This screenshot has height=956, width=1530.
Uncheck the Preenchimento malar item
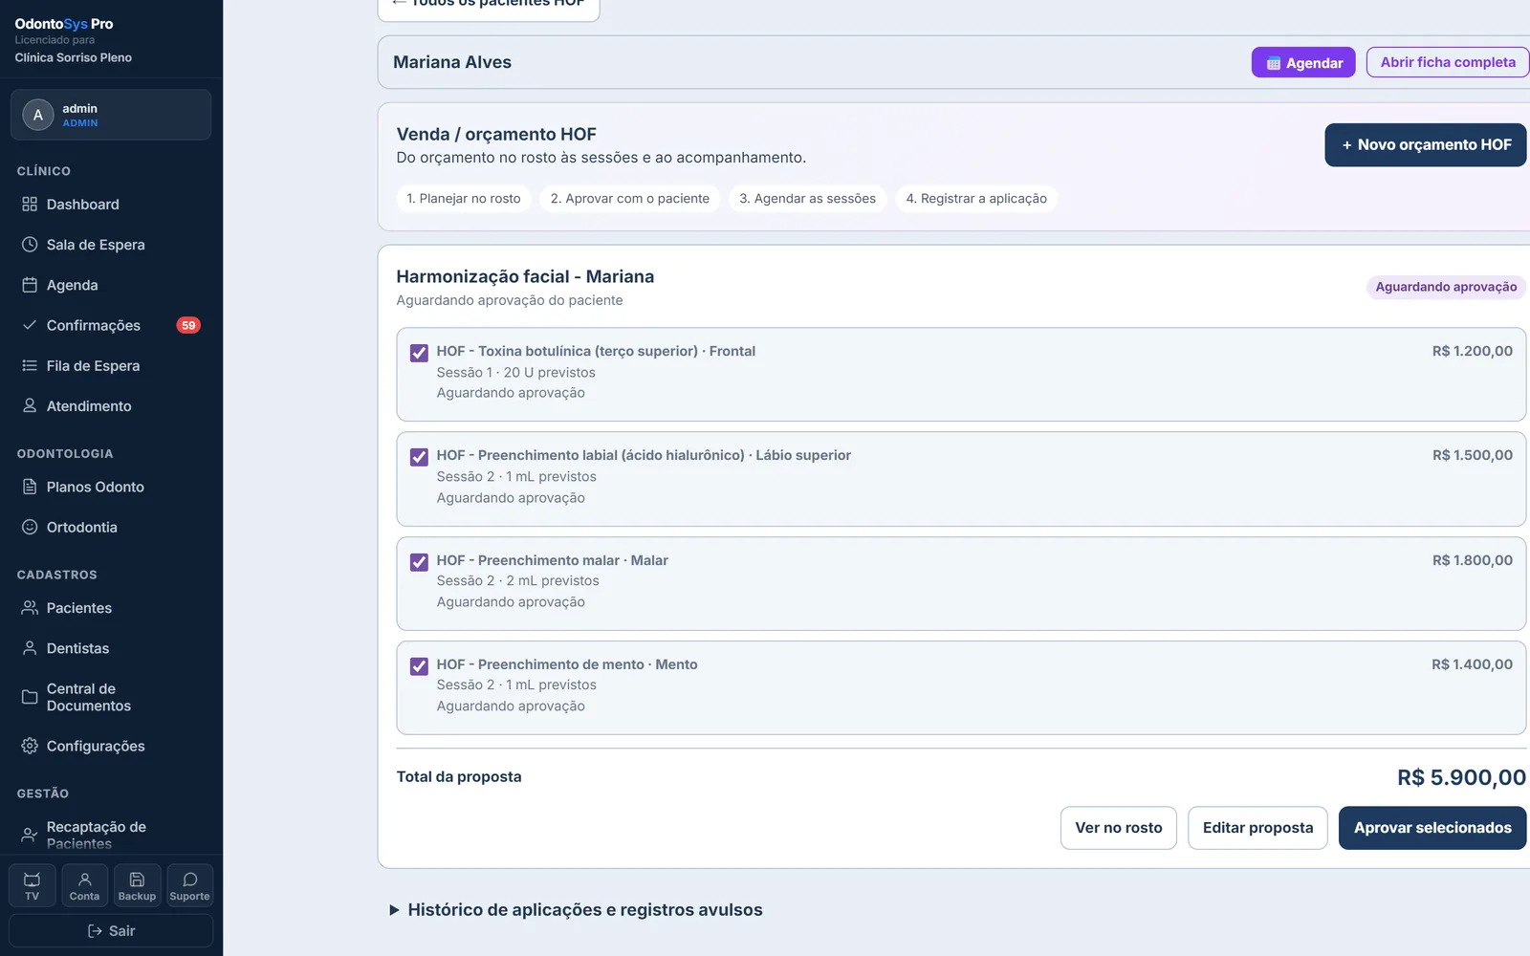tap(419, 562)
